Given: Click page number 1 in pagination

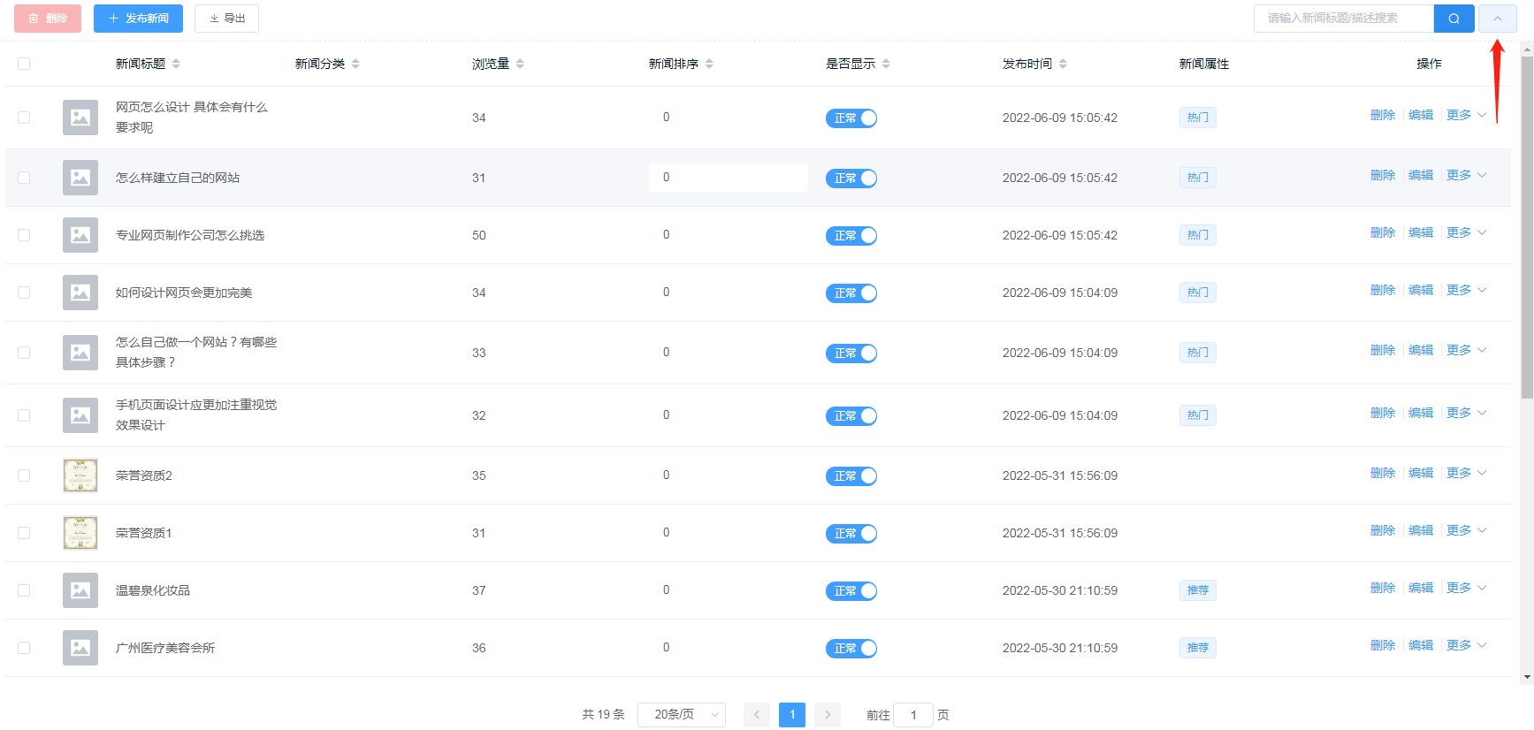Looking at the screenshot, I should coord(792,714).
